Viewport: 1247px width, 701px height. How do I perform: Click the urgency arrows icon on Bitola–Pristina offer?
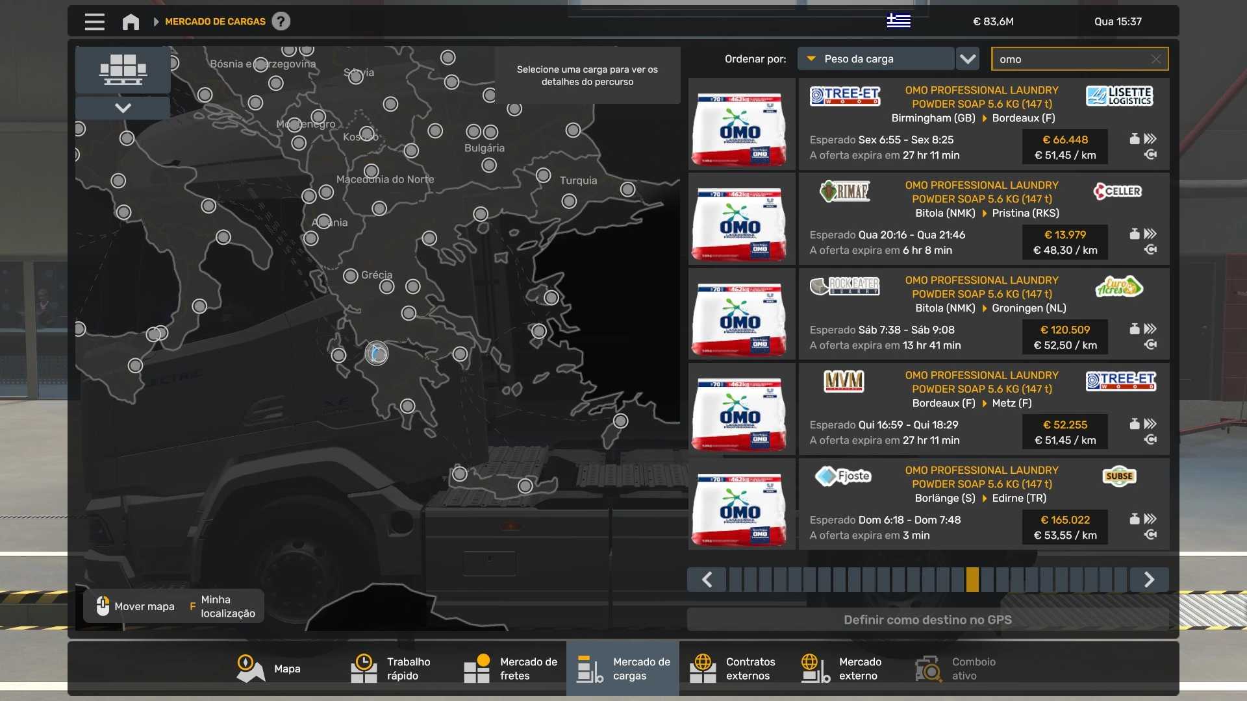click(x=1150, y=234)
